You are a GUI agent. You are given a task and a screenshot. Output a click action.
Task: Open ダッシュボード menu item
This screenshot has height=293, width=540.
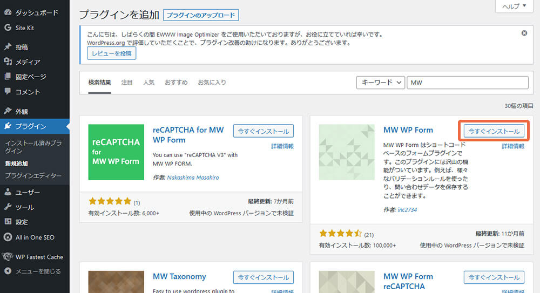(37, 13)
